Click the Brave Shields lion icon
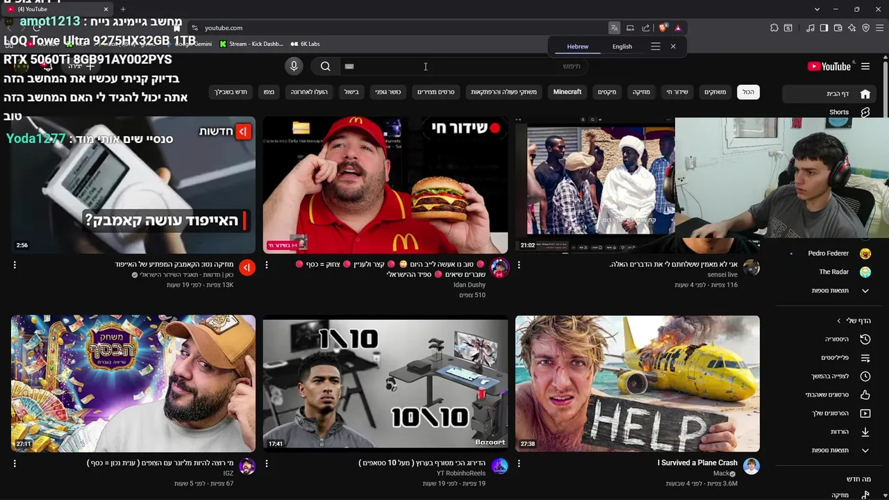889x500 pixels. (x=663, y=28)
